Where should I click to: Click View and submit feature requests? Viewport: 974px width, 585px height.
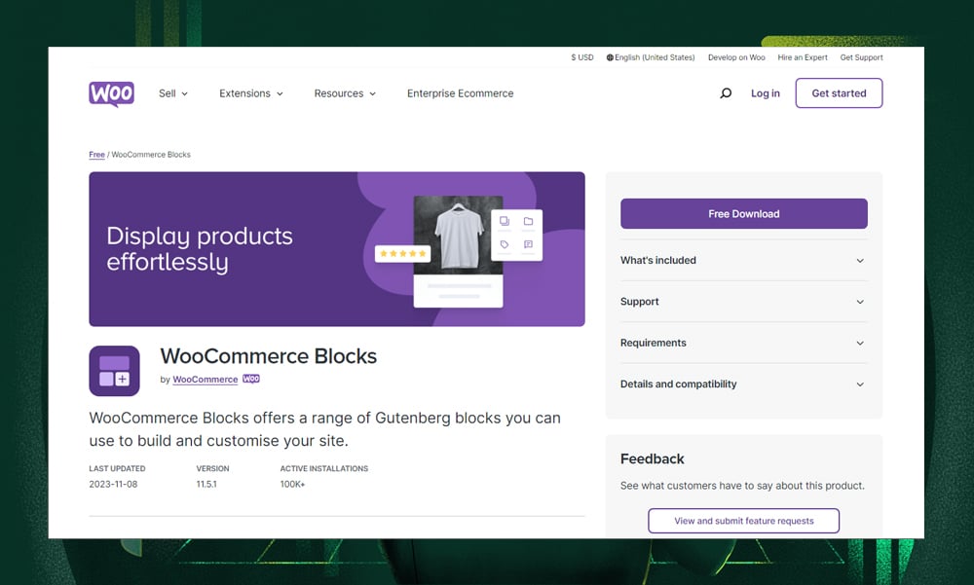(x=743, y=521)
